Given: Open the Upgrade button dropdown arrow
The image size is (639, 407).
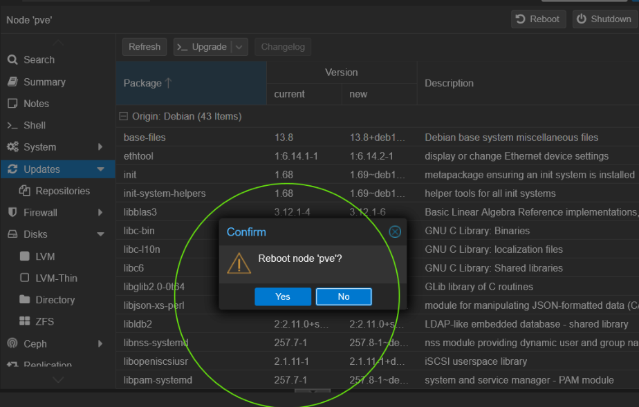Looking at the screenshot, I should (239, 47).
